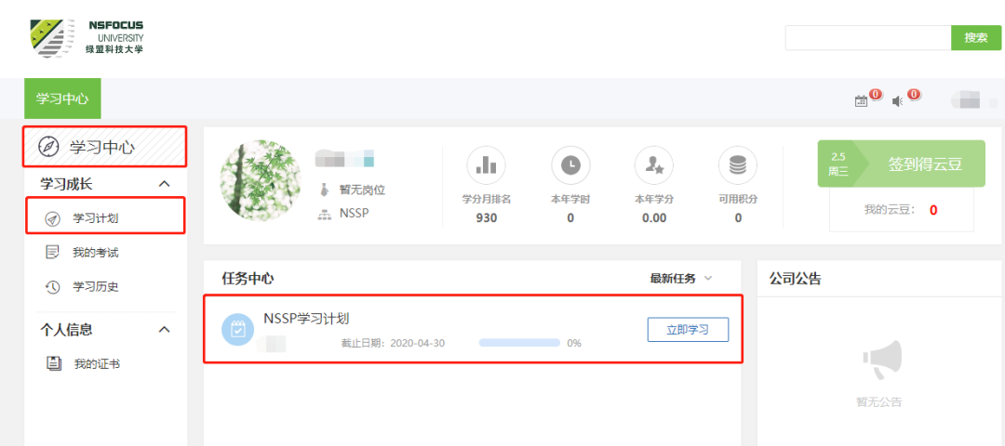Open 我的考试 in the sidebar
The image size is (1005, 446).
pyautogui.click(x=96, y=253)
